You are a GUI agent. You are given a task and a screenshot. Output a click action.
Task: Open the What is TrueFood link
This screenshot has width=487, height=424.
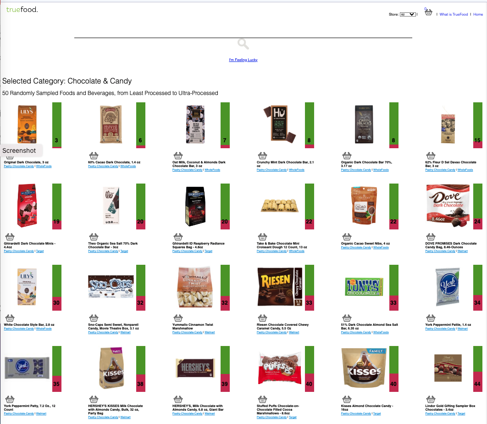point(454,14)
